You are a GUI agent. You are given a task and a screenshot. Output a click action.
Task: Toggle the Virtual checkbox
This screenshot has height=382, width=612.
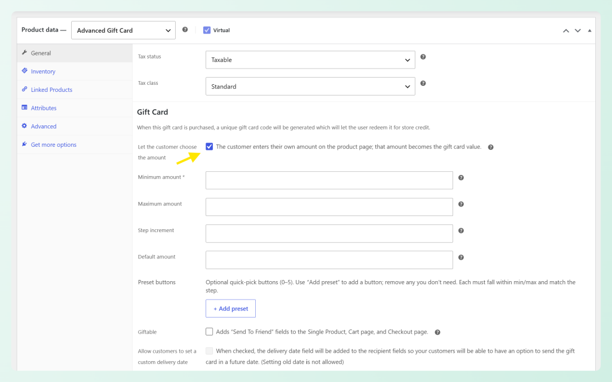(207, 30)
